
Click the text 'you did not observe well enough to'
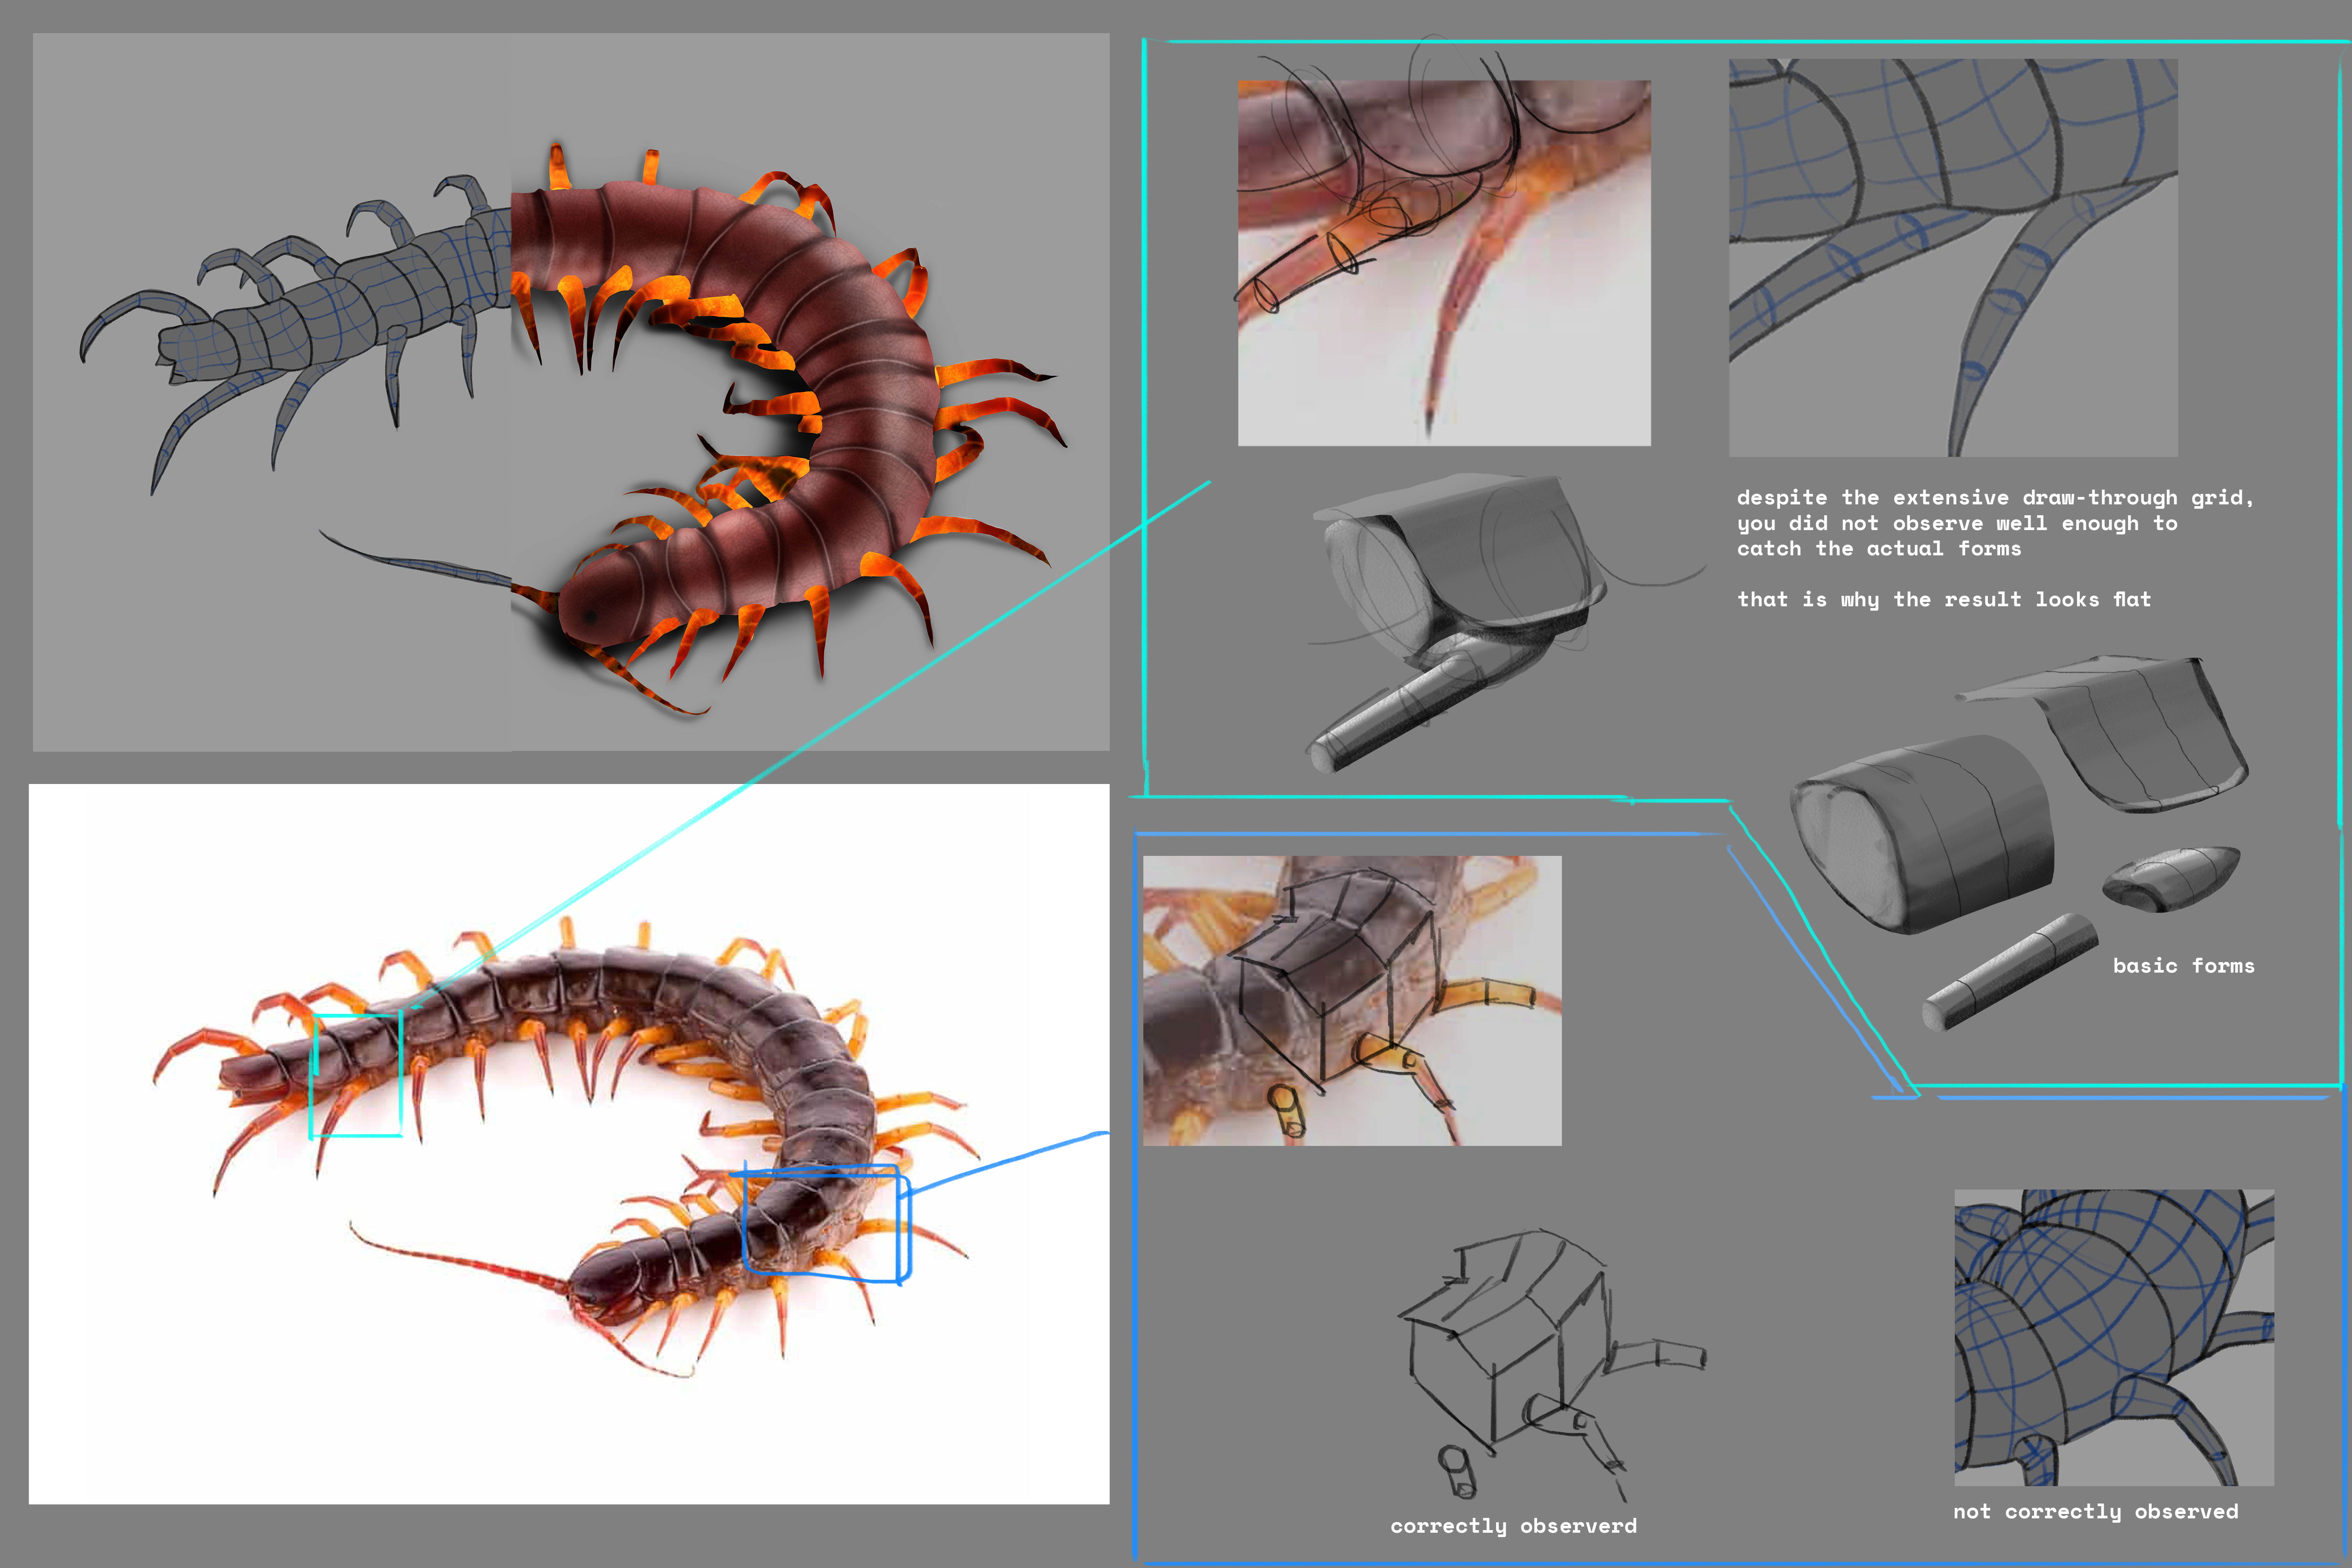[1956, 523]
